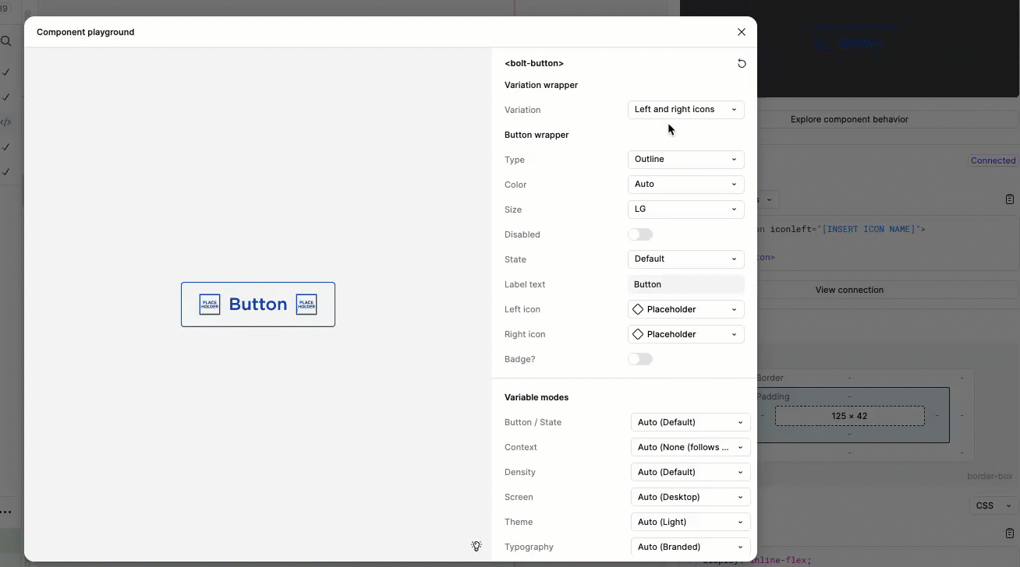Viewport: 1020px width, 567px height.
Task: Click the <bolt-button> component title
Action: (x=534, y=63)
